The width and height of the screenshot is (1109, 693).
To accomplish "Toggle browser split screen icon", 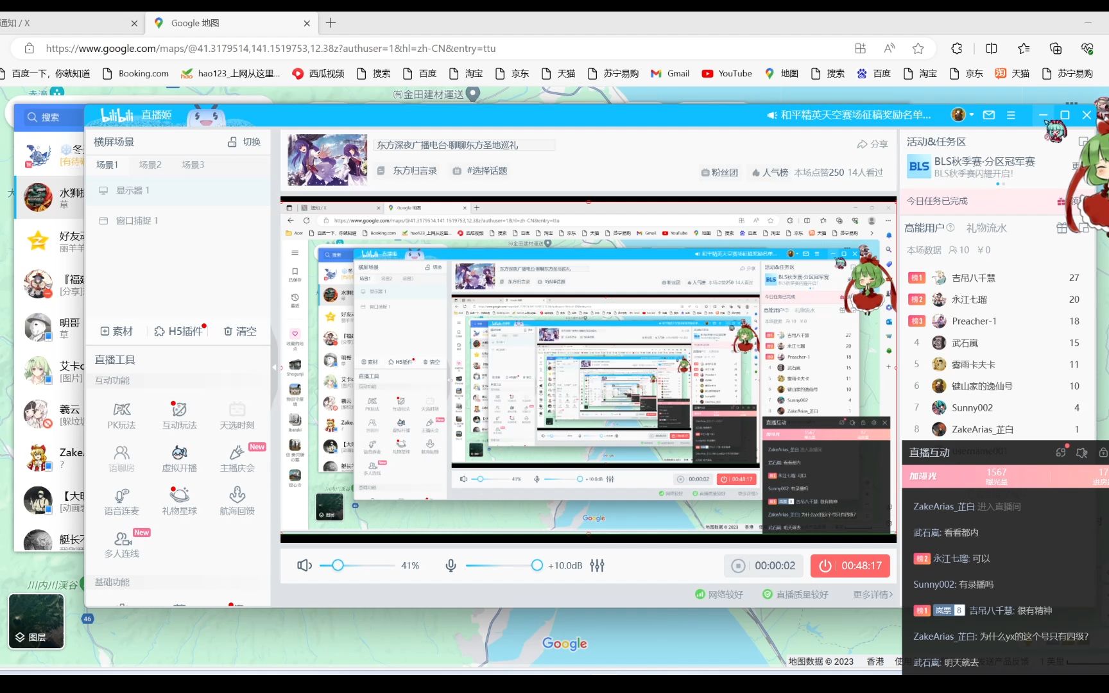I will click(992, 48).
